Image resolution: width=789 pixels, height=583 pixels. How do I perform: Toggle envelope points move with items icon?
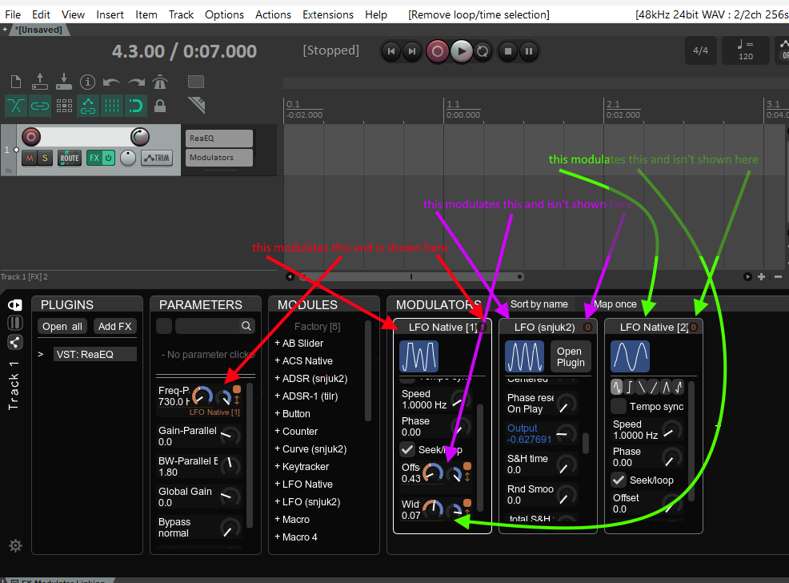[88, 106]
